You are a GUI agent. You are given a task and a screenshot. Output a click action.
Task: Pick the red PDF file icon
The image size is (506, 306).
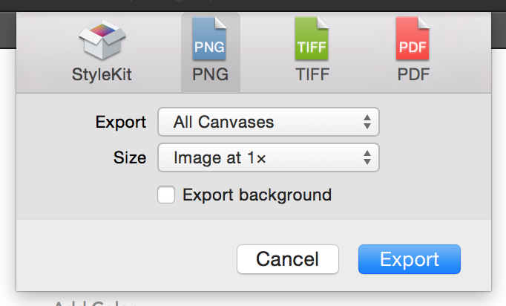(413, 40)
